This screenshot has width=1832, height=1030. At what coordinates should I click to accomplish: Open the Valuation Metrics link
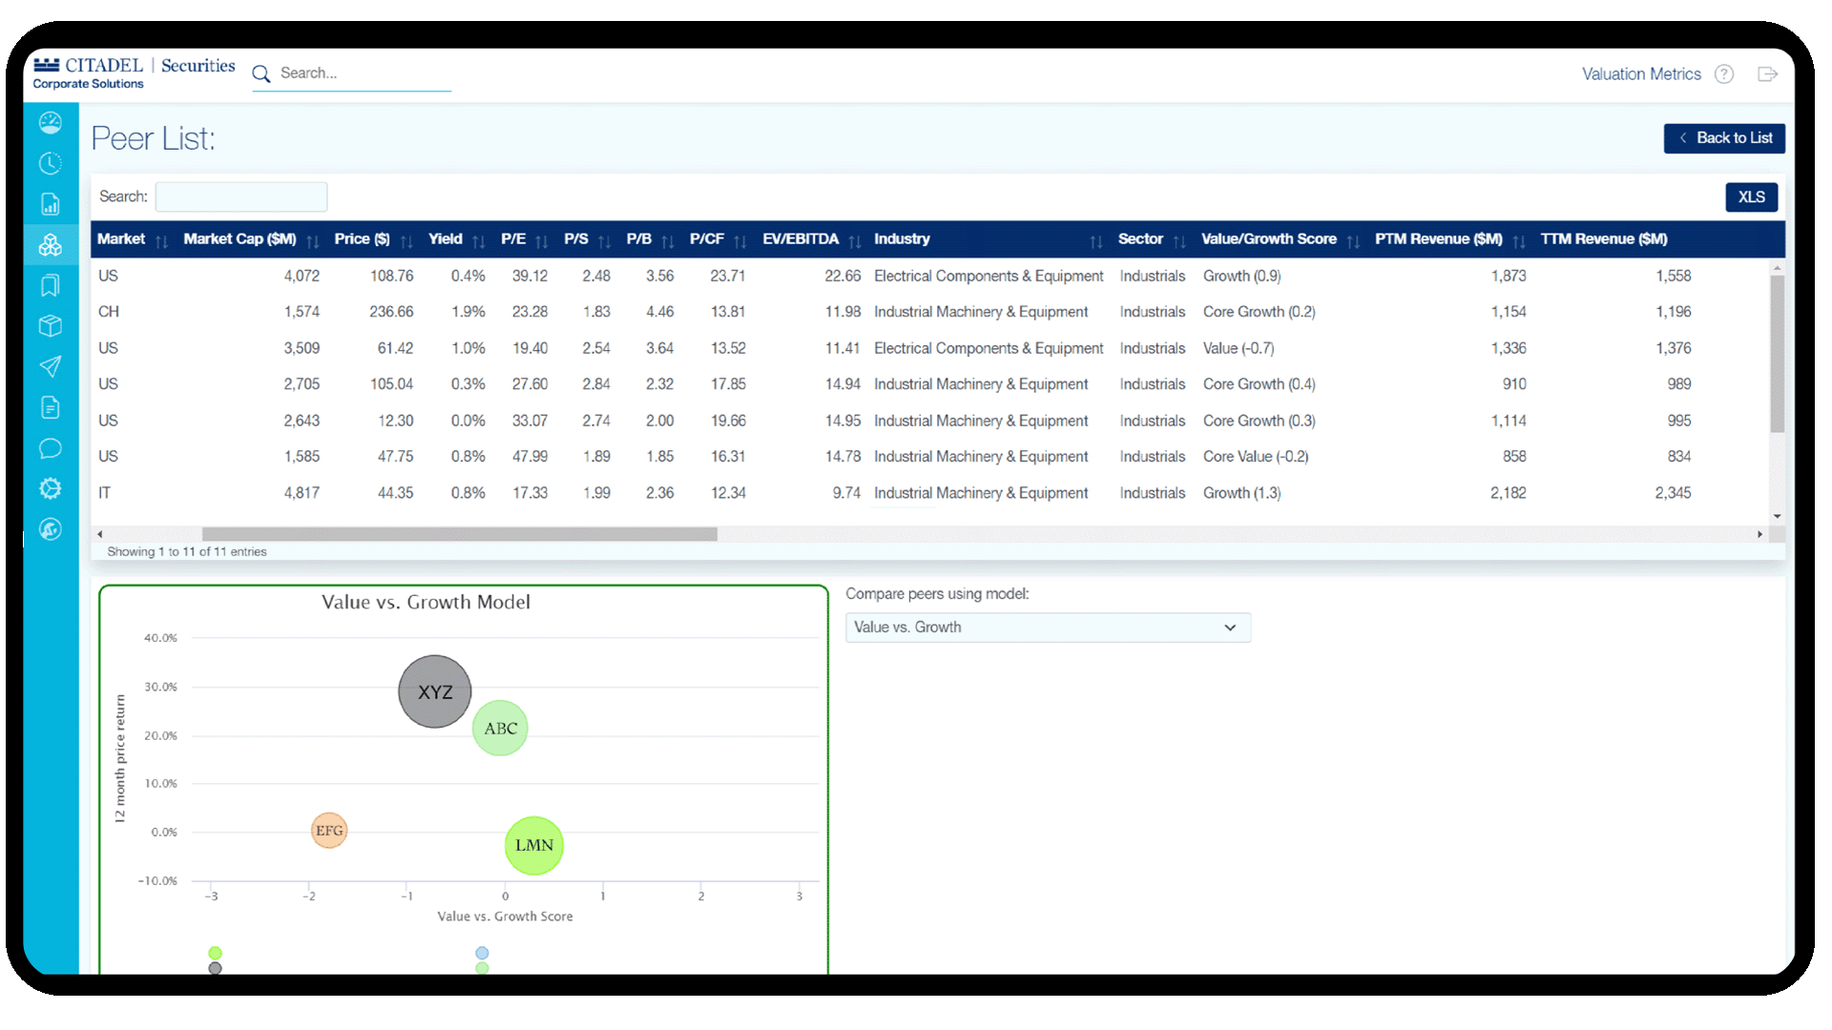pyautogui.click(x=1640, y=74)
